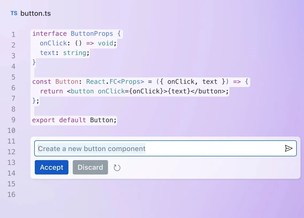Click the 'onClick: () => void;' line
The height and width of the screenshot is (218, 304).
click(x=78, y=43)
